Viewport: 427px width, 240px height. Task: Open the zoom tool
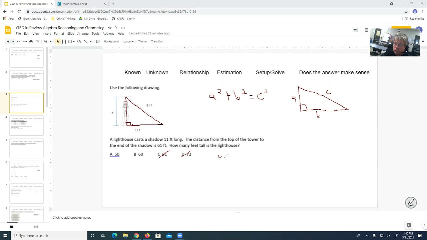tap(46, 42)
